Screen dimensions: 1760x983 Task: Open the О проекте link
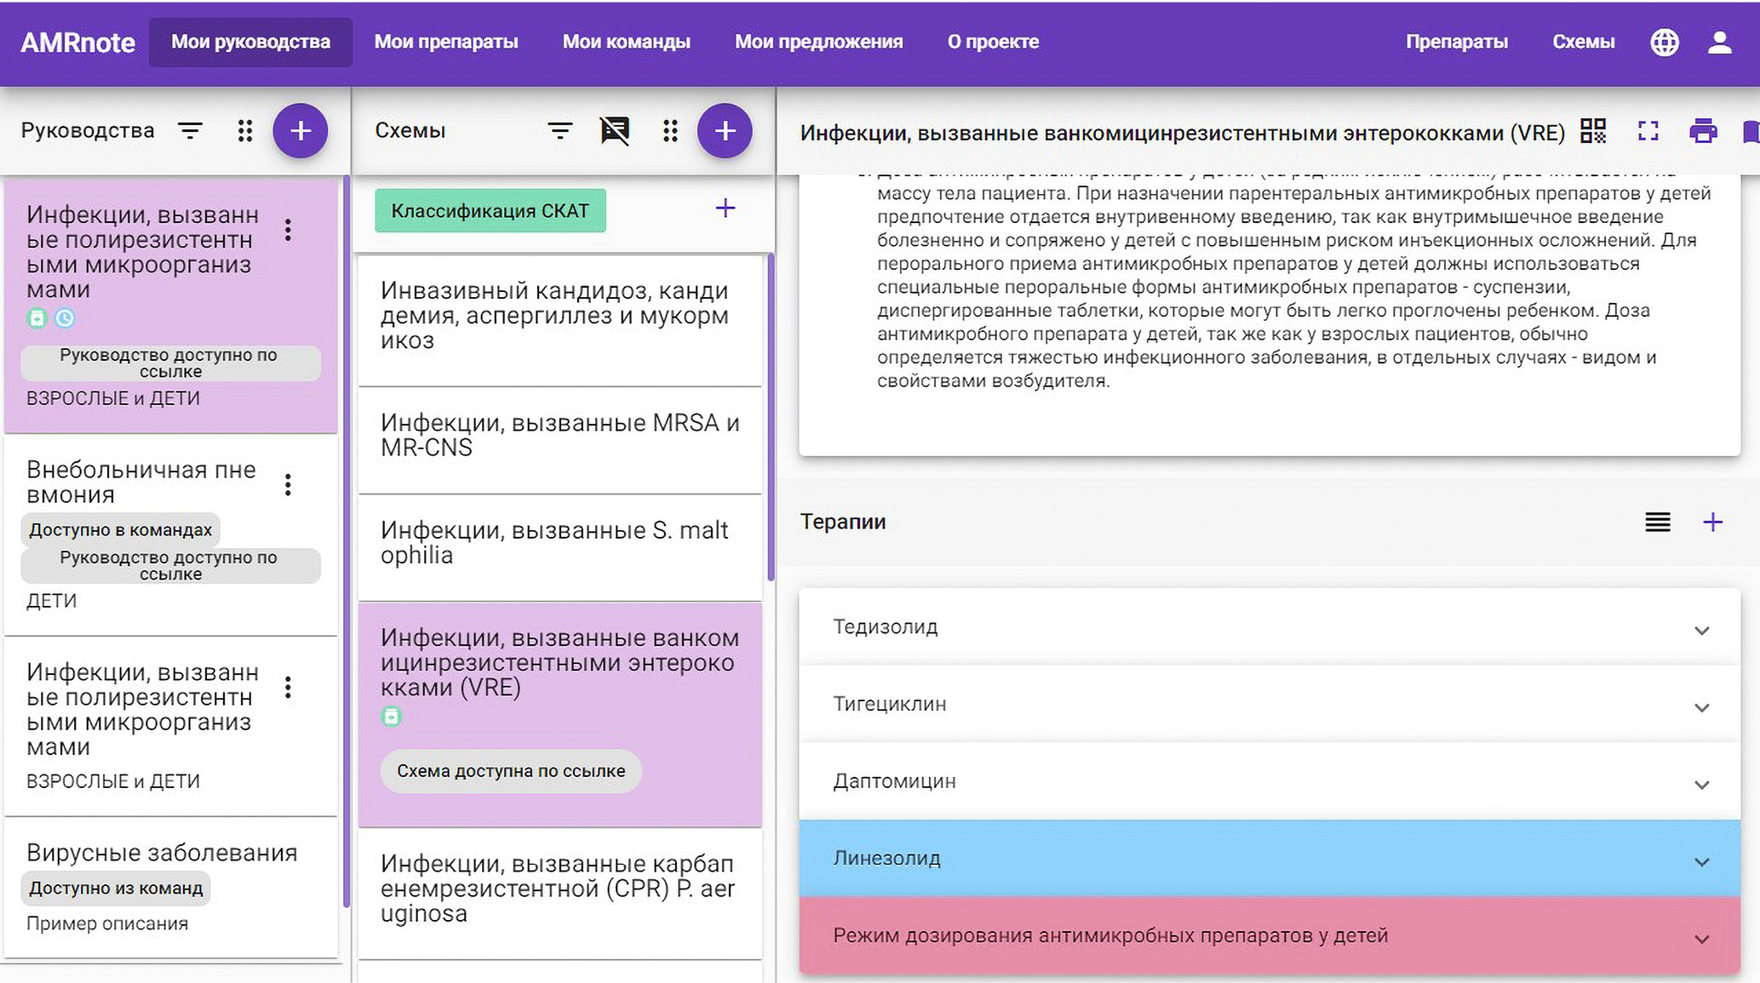[993, 42]
